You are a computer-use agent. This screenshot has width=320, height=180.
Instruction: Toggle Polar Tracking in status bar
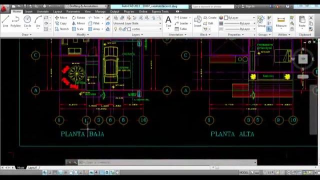(65, 172)
